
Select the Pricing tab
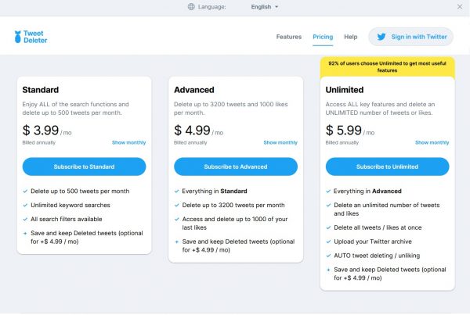[323, 37]
